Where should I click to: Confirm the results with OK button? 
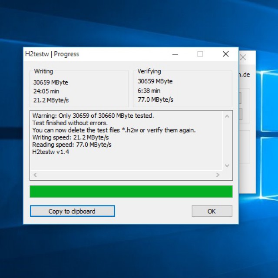tap(212, 211)
